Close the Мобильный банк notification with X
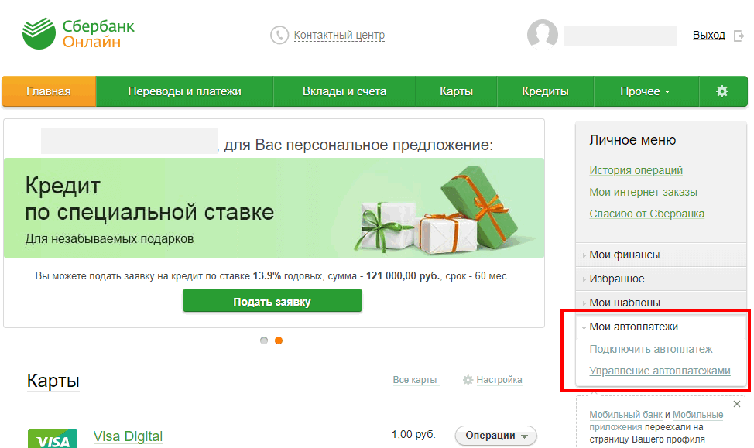 click(x=737, y=404)
